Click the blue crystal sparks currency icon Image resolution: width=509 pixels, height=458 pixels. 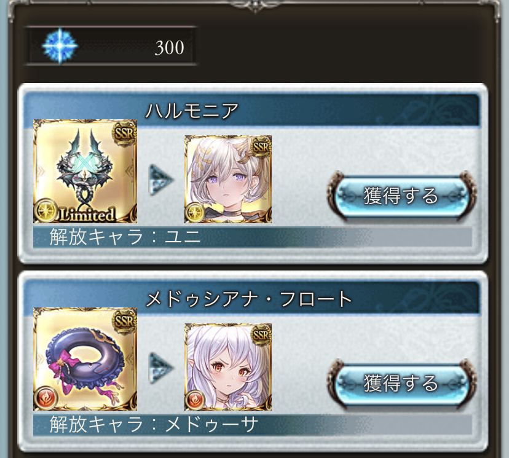coord(60,46)
